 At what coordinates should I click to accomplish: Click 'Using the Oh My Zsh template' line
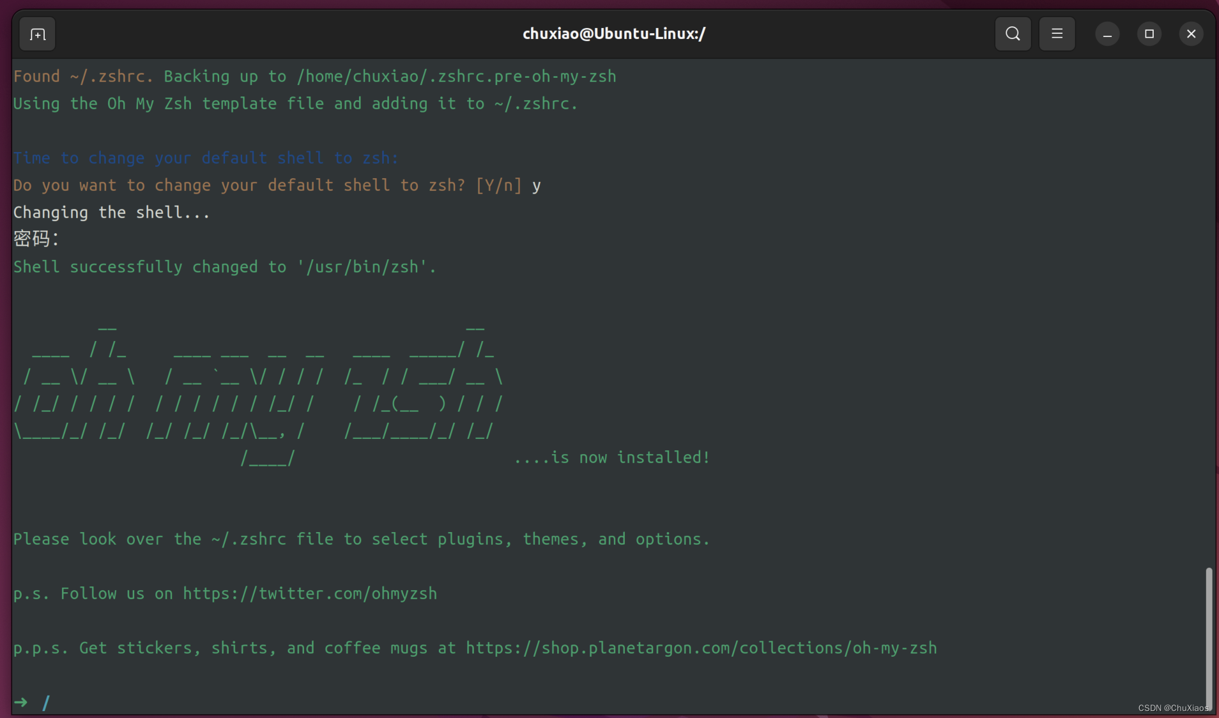tap(296, 103)
